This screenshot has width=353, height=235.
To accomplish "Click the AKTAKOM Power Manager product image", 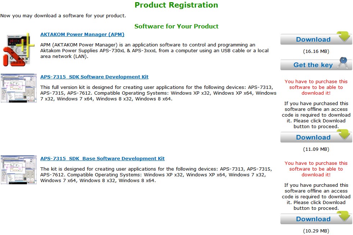I will click(x=18, y=50).
